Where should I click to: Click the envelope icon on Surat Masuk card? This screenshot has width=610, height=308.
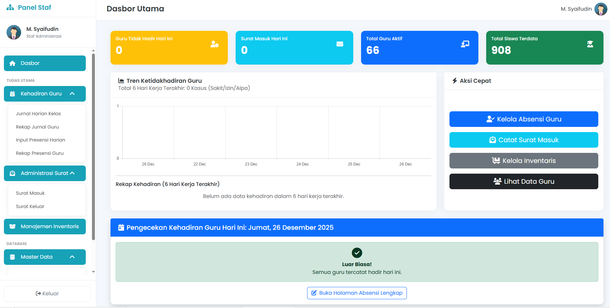(x=340, y=44)
